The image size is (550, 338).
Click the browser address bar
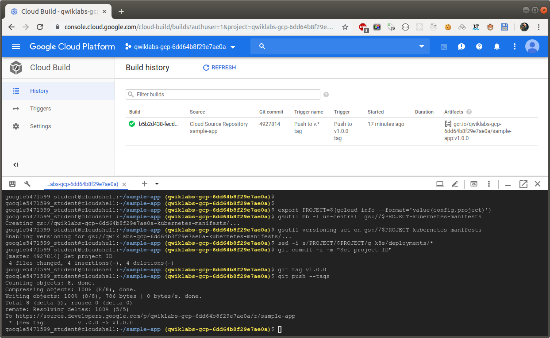click(199, 27)
